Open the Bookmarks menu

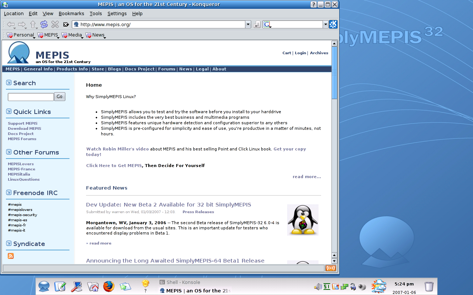(71, 14)
